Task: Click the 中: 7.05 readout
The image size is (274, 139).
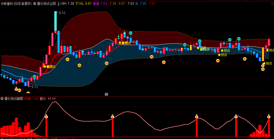Action: pos(141,4)
